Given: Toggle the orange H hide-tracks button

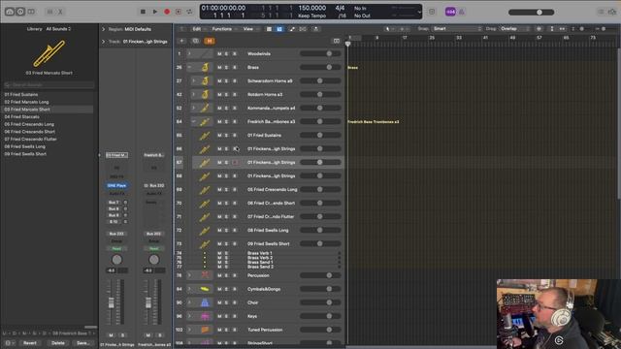Looking at the screenshot, I should (210, 41).
